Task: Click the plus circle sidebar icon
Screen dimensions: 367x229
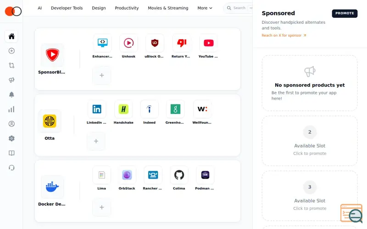Action: (11, 51)
